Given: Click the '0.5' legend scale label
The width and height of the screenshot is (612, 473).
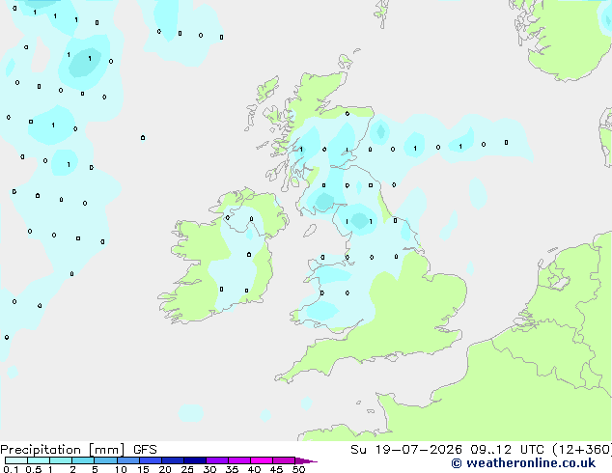Looking at the screenshot, I should (x=34, y=469).
